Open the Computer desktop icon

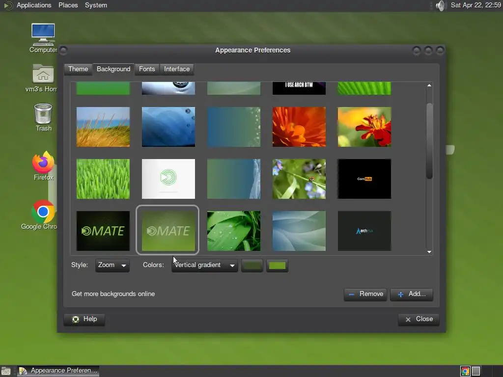click(x=43, y=38)
